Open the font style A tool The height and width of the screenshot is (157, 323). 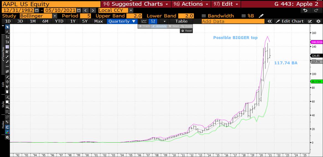pos(7,97)
